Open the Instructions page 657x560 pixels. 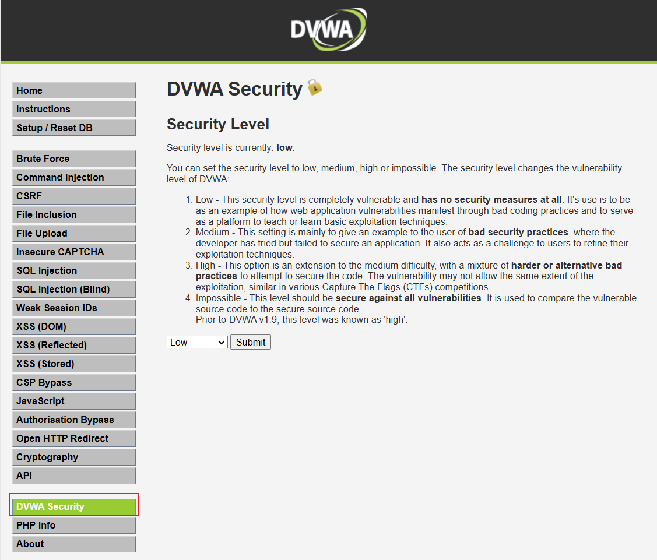point(73,110)
